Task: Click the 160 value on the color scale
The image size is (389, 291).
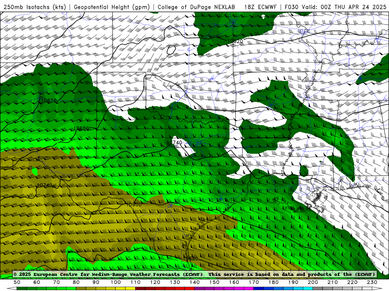Action: 234,282
